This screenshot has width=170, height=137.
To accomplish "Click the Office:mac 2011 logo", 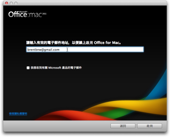I will click(x=27, y=14).
